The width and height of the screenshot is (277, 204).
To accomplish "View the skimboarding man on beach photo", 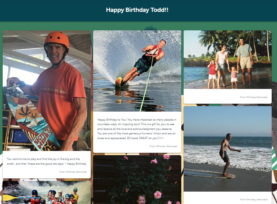I will pos(228,149).
